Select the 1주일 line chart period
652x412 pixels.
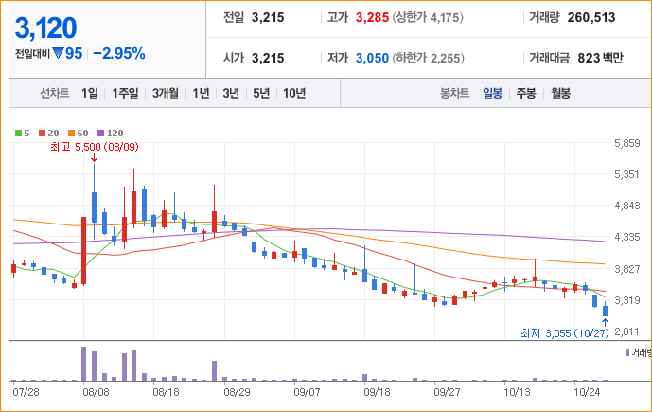[125, 93]
